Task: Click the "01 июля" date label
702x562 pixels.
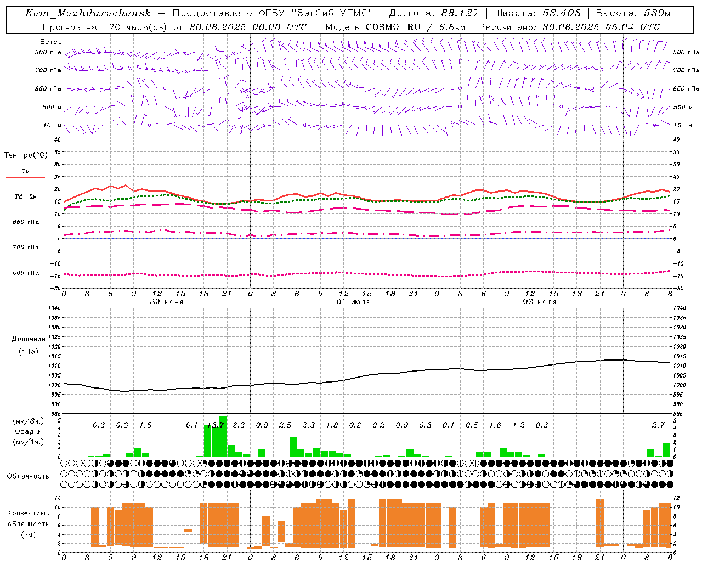Action: [353, 302]
